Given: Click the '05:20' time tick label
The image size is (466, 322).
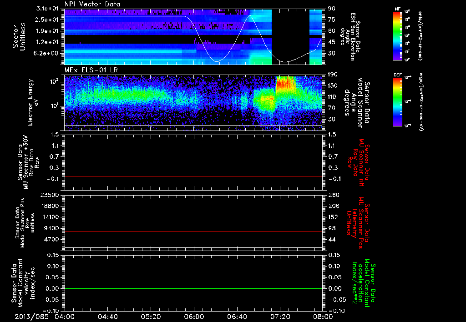Looking at the screenshot, I should [x=151, y=317].
